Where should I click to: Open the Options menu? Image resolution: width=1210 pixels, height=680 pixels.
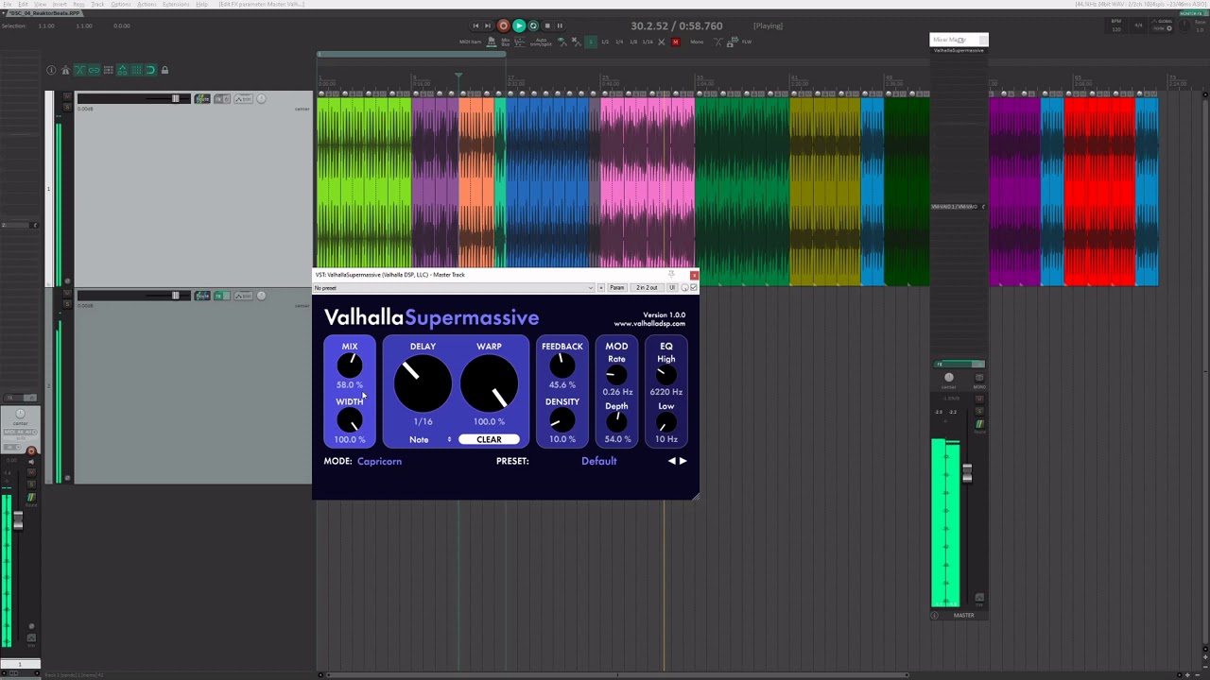(121, 4)
